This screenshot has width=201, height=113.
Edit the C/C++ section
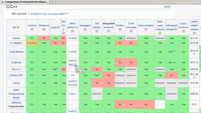pos(167,7)
